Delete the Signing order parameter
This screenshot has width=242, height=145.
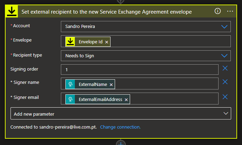pos(225,68)
